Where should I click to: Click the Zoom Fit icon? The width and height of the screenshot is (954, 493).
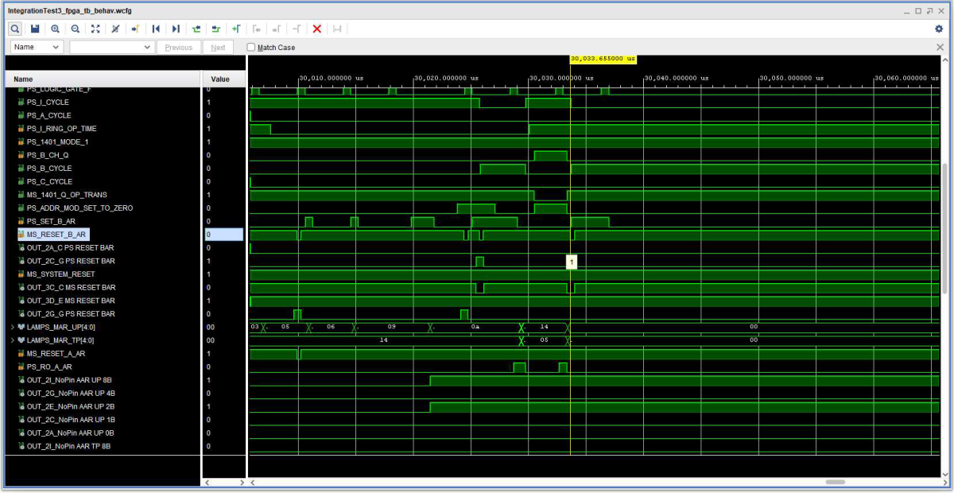(x=95, y=29)
